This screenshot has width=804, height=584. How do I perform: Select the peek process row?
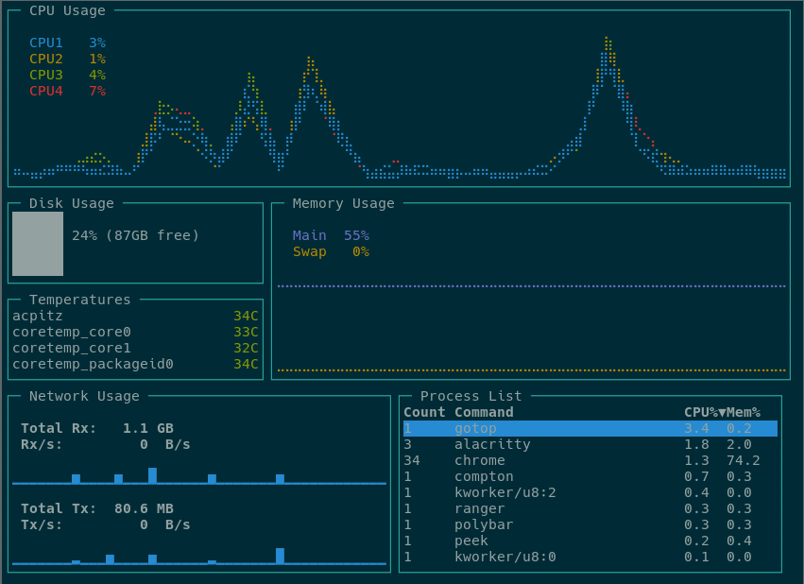click(590, 541)
